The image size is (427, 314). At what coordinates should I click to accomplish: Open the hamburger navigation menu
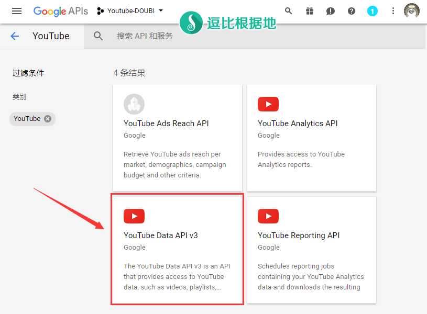pos(17,11)
